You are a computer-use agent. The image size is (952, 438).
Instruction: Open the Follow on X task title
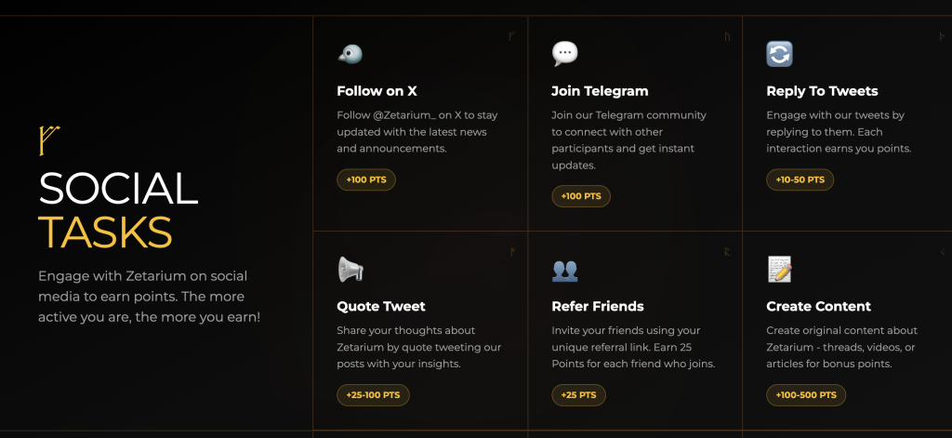click(x=377, y=91)
